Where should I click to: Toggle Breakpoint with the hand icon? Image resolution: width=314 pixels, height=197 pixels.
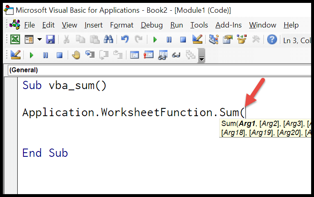click(x=76, y=55)
